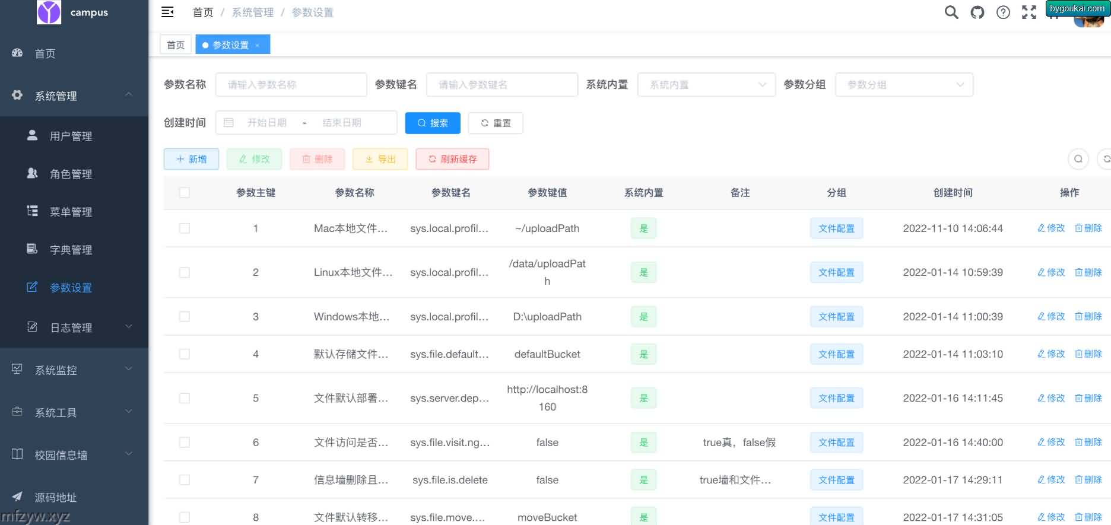Click the sidebar collapse hamburger icon
The height and width of the screenshot is (525, 1111).
(167, 12)
